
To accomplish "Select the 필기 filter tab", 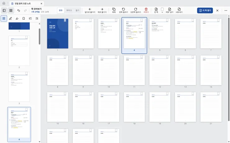I will coord(77,11).
